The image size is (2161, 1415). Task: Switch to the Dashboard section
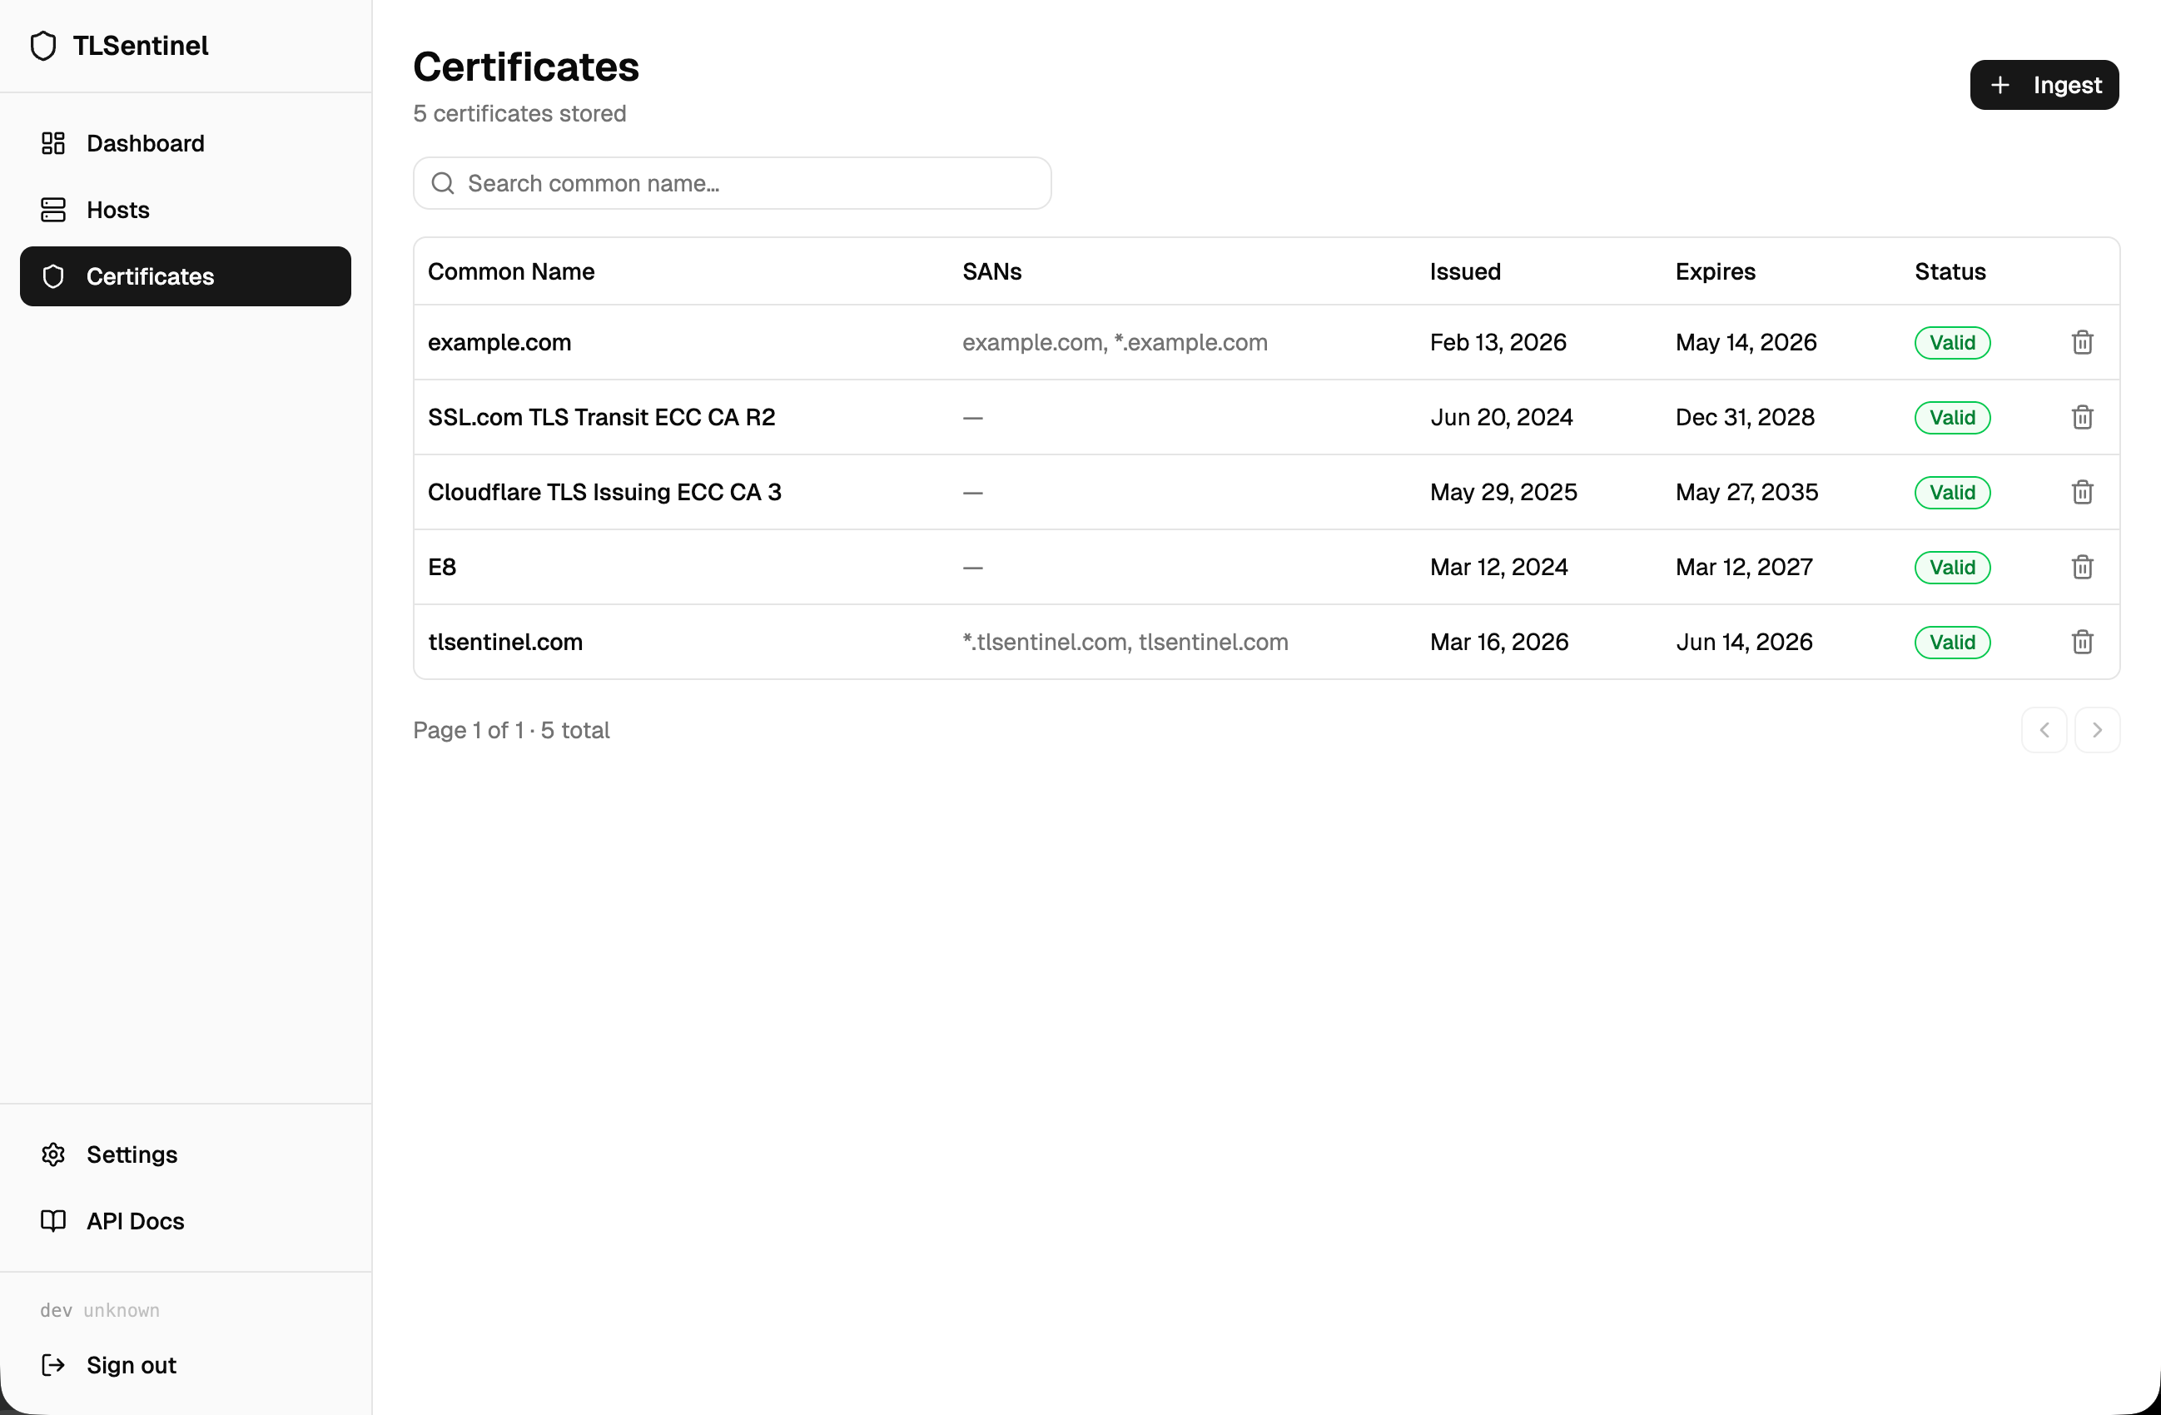pos(146,142)
